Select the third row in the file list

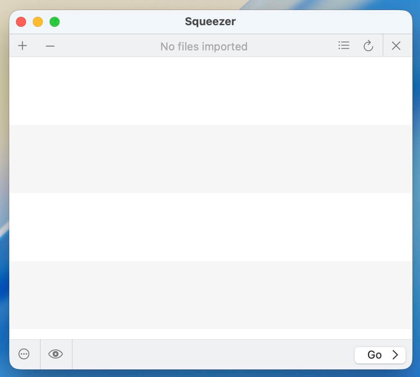(x=210, y=227)
